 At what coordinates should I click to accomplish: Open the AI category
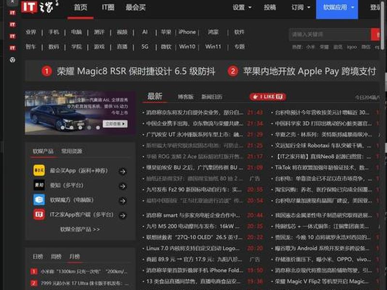coord(145,32)
